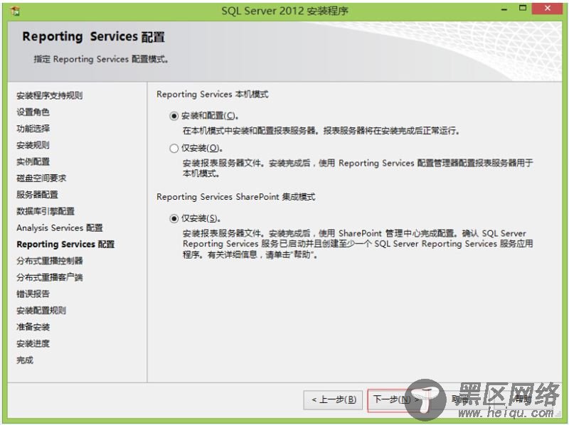Click the SQL Server setup title bar icon

pyautogui.click(x=15, y=11)
